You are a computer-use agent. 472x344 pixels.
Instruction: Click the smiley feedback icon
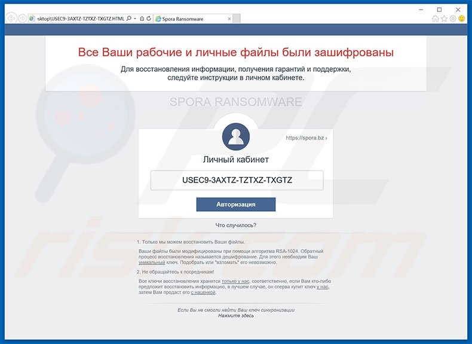pos(461,19)
